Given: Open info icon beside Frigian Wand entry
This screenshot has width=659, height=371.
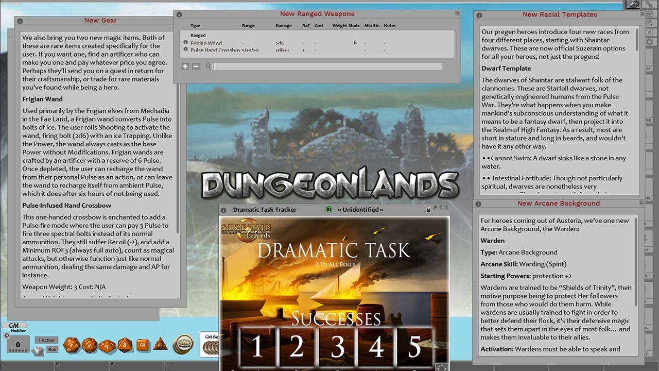Looking at the screenshot, I should pos(185,43).
